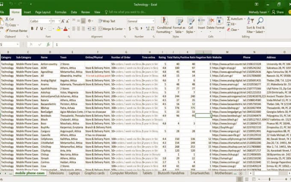Screen dimensions: 291x182
Task: Click the Format Painter icon
Action: coord(7,31)
